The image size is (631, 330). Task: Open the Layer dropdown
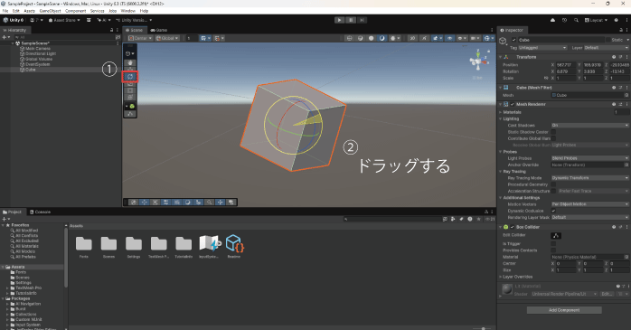606,48
